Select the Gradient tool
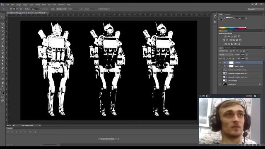265x149 pixels. point(2,57)
